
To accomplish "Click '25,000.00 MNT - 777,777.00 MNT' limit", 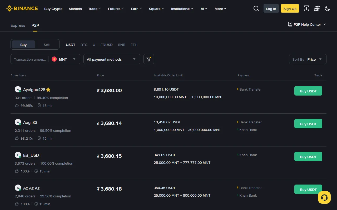I will 182,162.
